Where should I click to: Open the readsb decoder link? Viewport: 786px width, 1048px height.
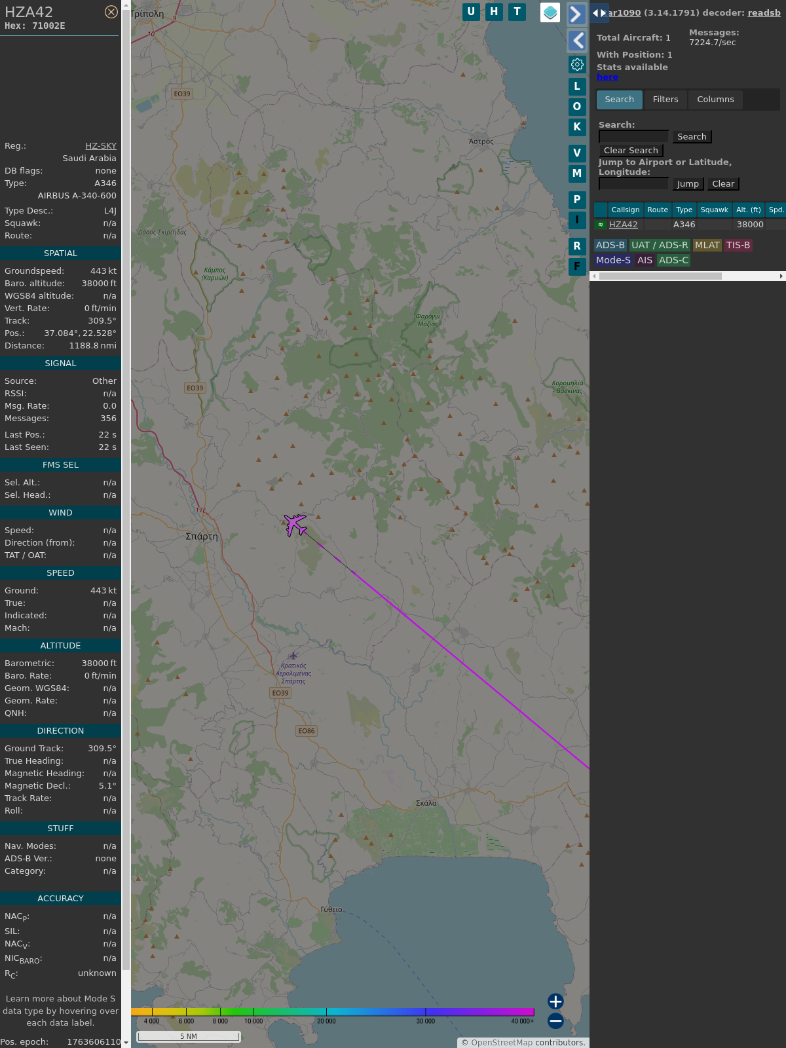coord(764,12)
